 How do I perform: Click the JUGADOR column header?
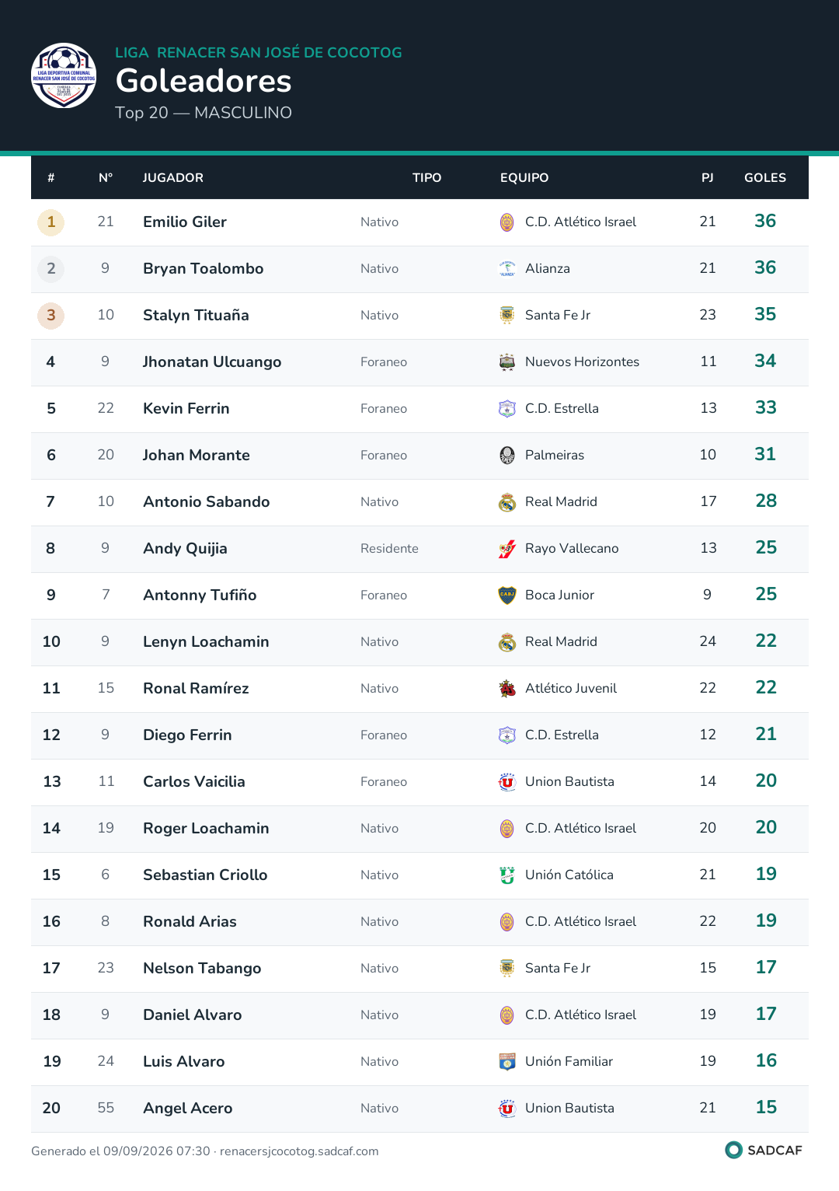pyautogui.click(x=173, y=178)
